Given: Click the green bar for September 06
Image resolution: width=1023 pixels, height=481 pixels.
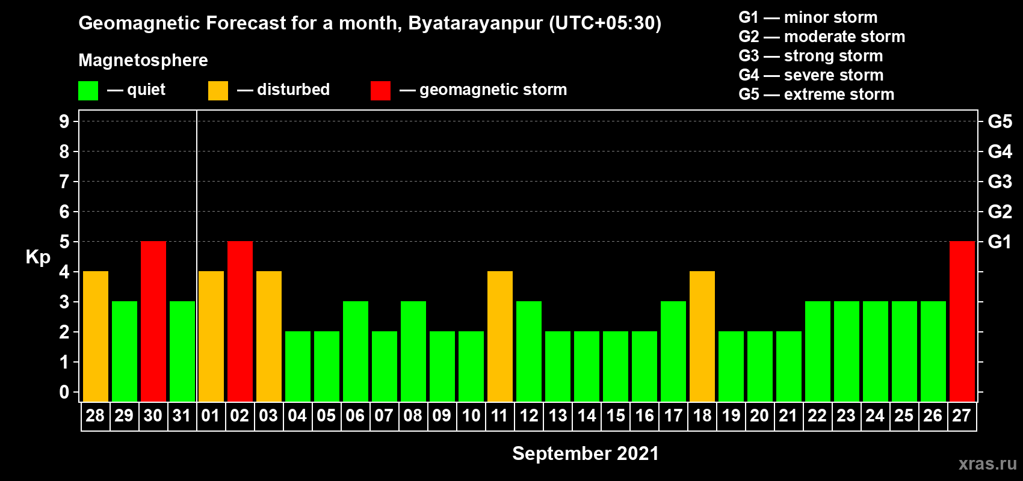Looking at the screenshot, I should [x=356, y=352].
